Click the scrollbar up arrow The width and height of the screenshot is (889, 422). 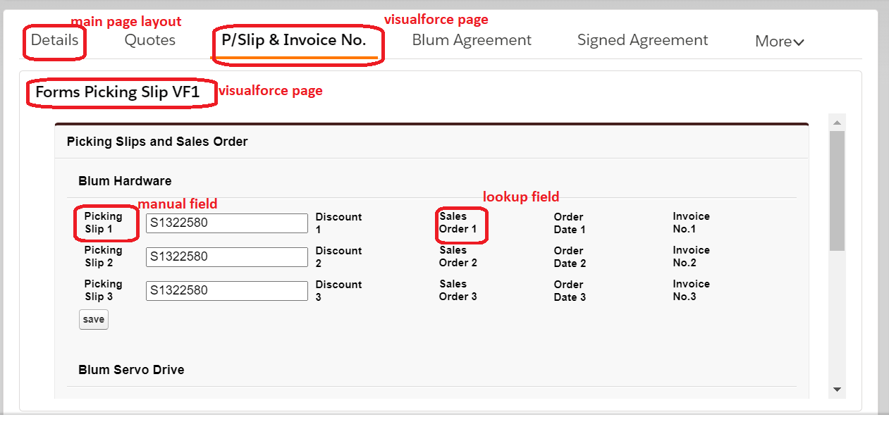[838, 123]
